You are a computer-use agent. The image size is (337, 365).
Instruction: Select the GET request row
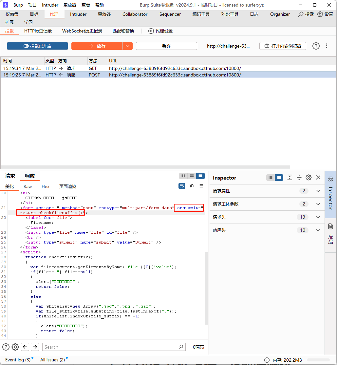[x=168, y=68]
